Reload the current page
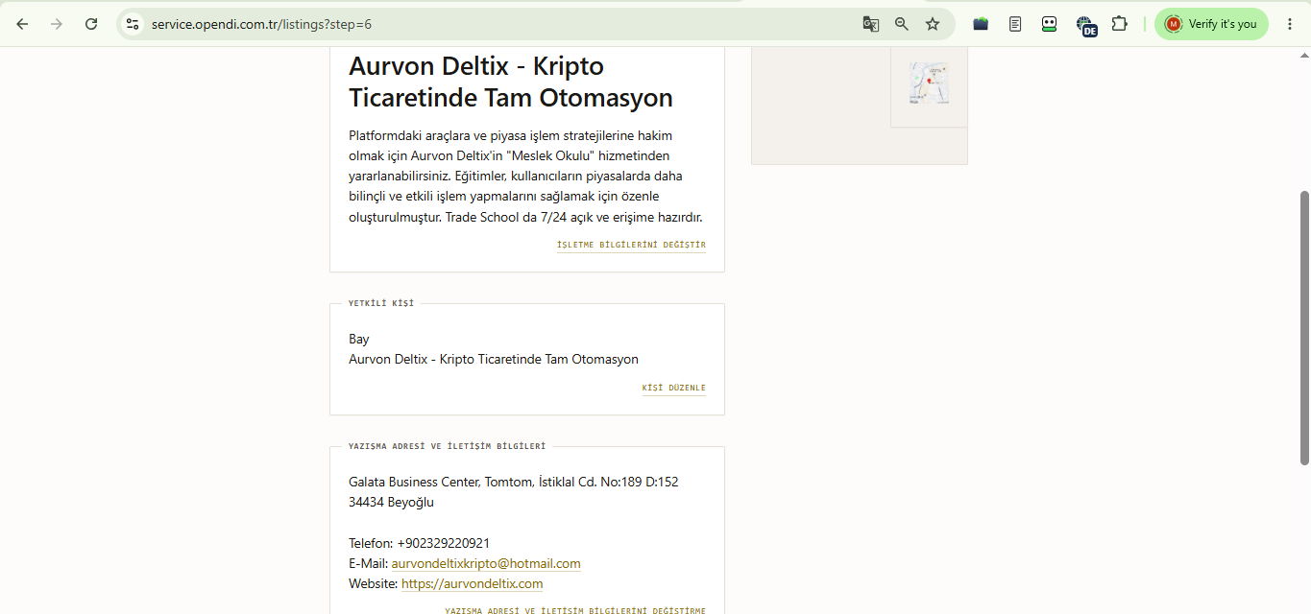Screen dimensions: 1311x614 tap(91, 24)
